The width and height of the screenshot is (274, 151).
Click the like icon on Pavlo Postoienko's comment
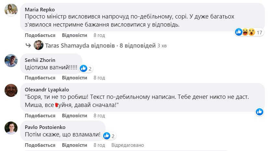[107, 135]
